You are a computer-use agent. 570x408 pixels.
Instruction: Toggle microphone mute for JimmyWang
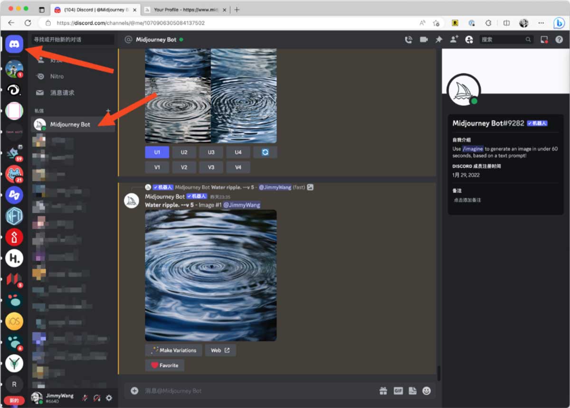pos(84,398)
